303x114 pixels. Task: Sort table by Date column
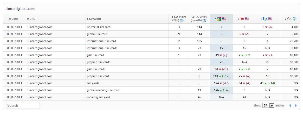pyautogui.click(x=15, y=19)
